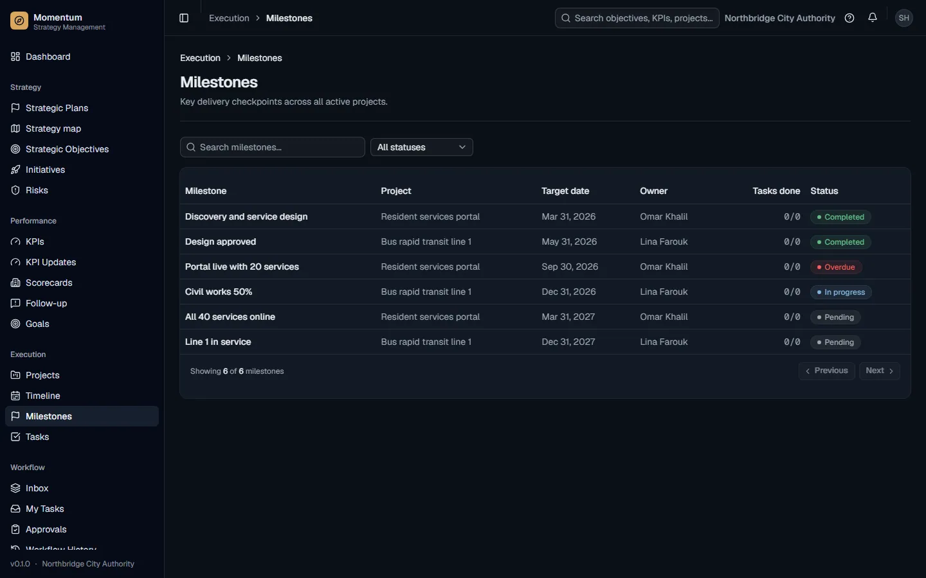Click the Risks shield icon

(x=15, y=190)
